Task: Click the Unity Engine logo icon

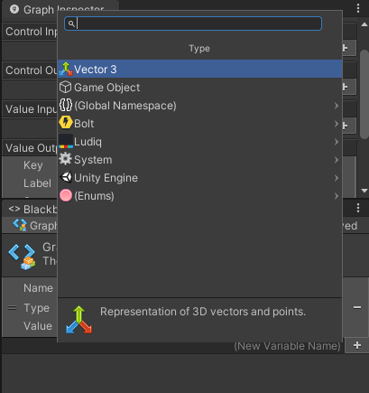Action: coord(66,177)
